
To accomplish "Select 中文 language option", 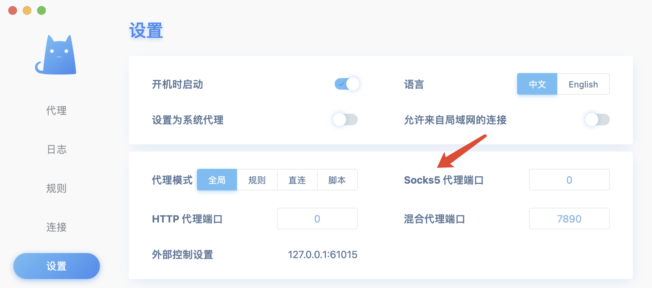I will click(x=537, y=84).
